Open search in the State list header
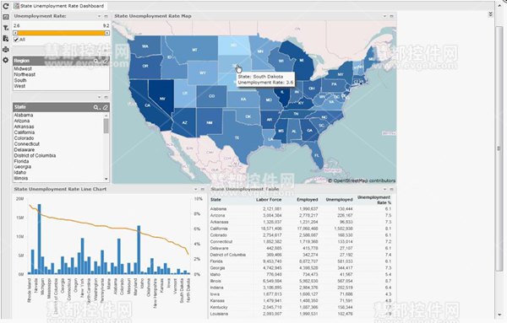Screen dimensions: 507x323 pos(96,107)
